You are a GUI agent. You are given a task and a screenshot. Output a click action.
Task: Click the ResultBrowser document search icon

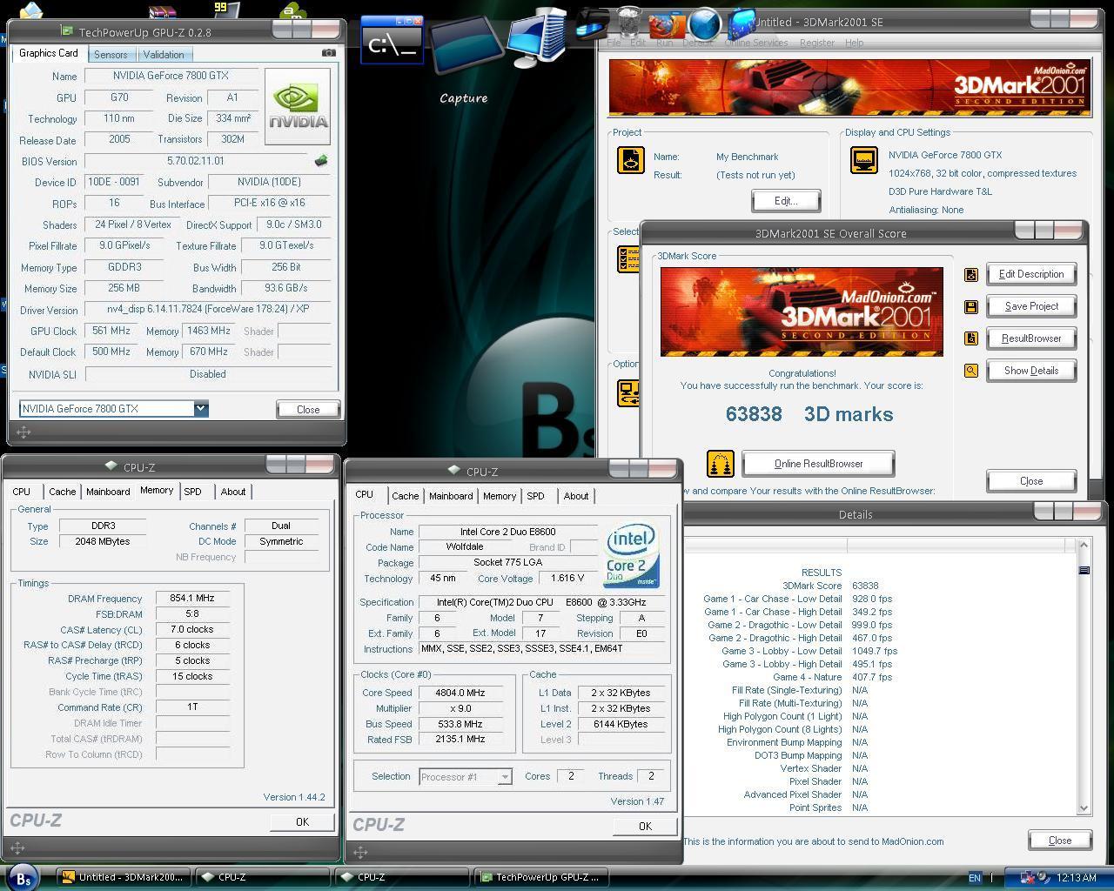coord(971,338)
